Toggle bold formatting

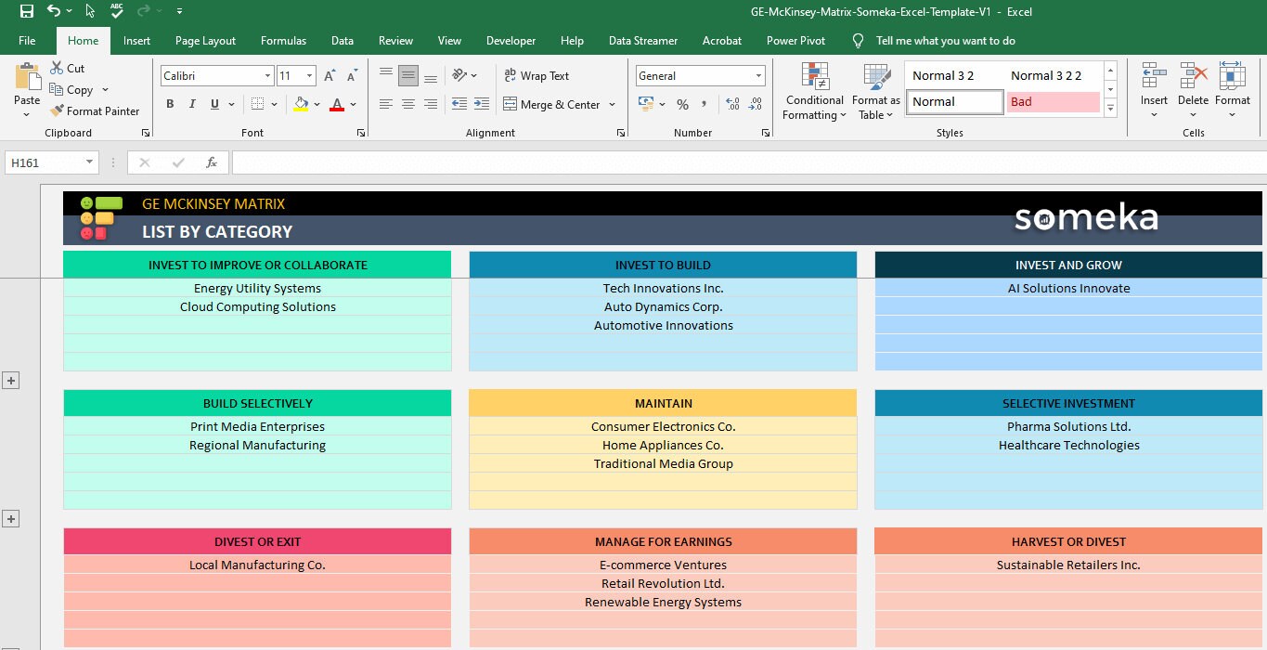click(170, 104)
